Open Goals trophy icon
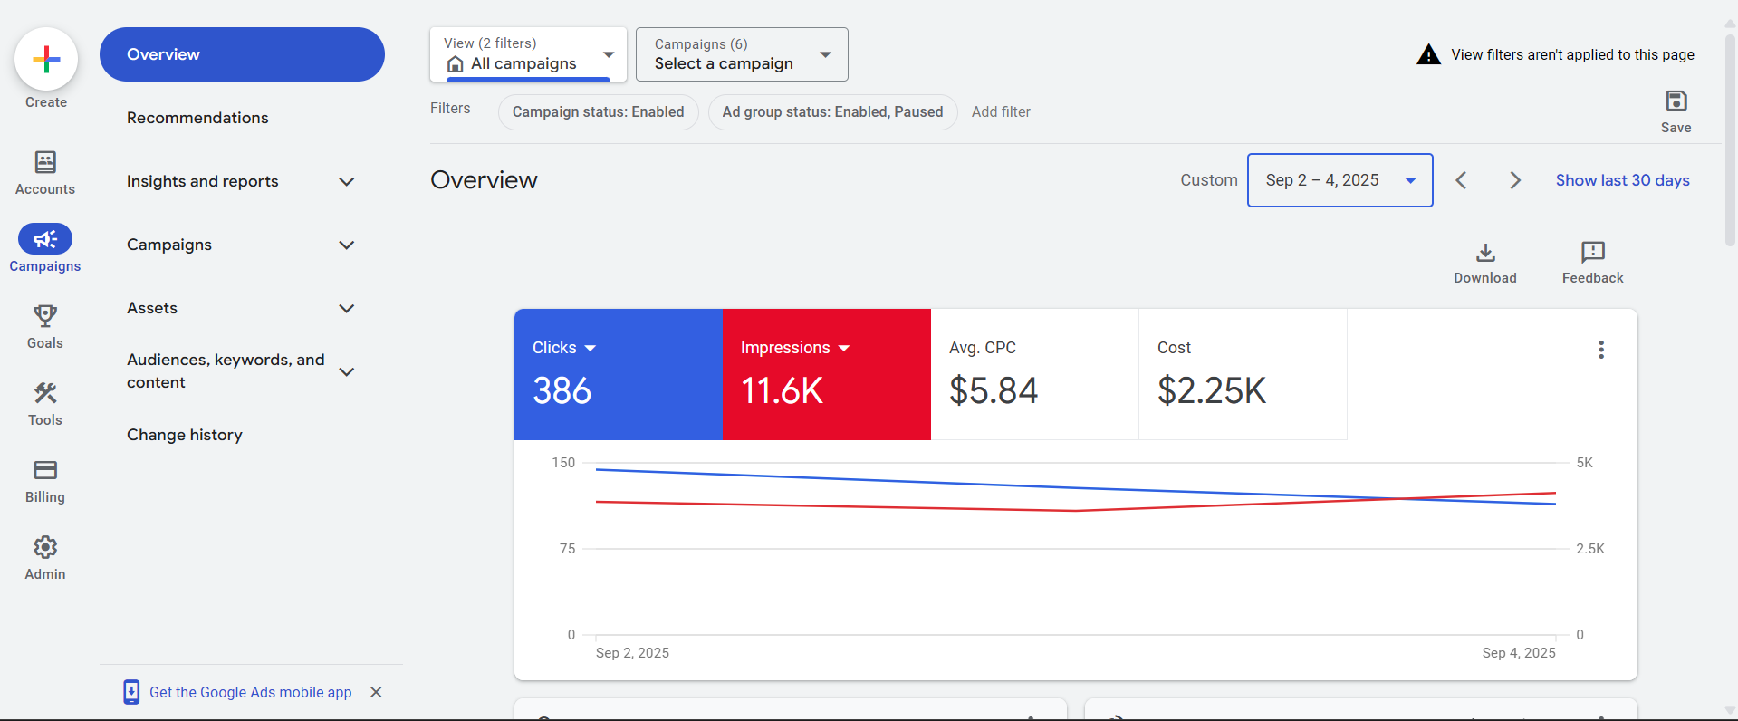Image resolution: width=1738 pixels, height=721 pixels. pyautogui.click(x=45, y=316)
